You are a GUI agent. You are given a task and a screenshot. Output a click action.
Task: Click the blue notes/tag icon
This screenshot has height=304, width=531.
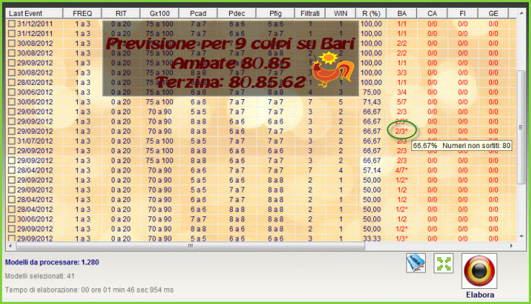[416, 264]
